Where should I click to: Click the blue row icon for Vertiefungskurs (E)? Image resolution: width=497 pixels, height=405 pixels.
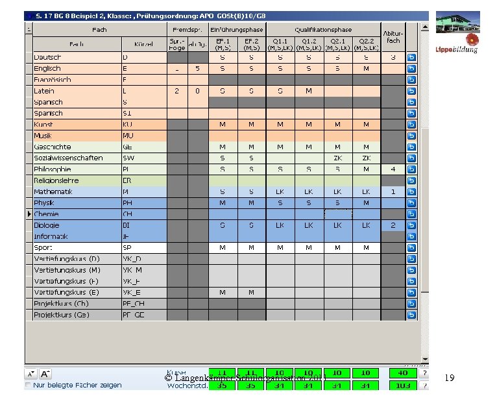tap(411, 293)
